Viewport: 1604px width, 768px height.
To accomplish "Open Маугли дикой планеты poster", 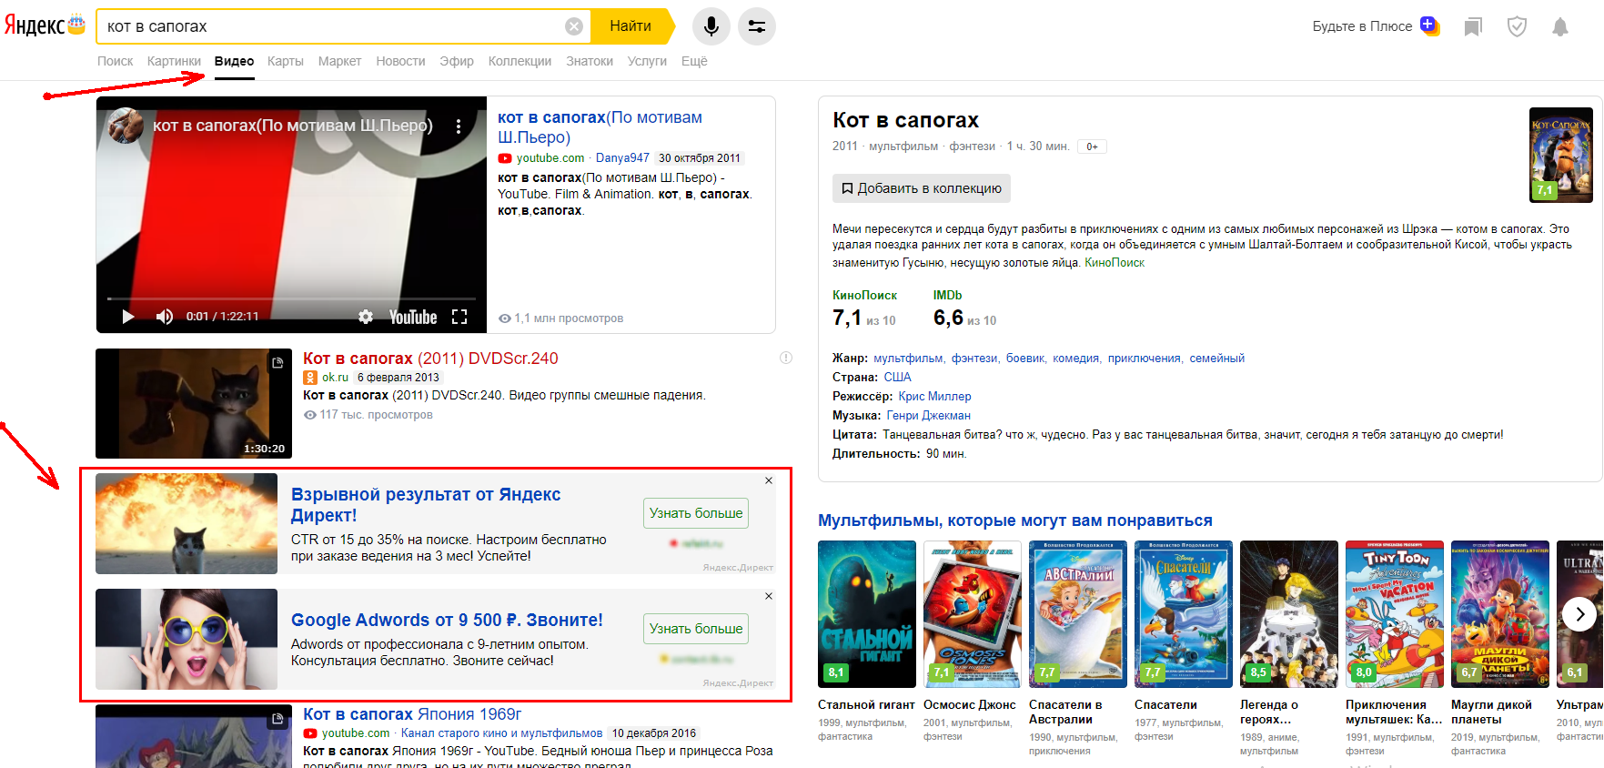I will [x=1500, y=614].
